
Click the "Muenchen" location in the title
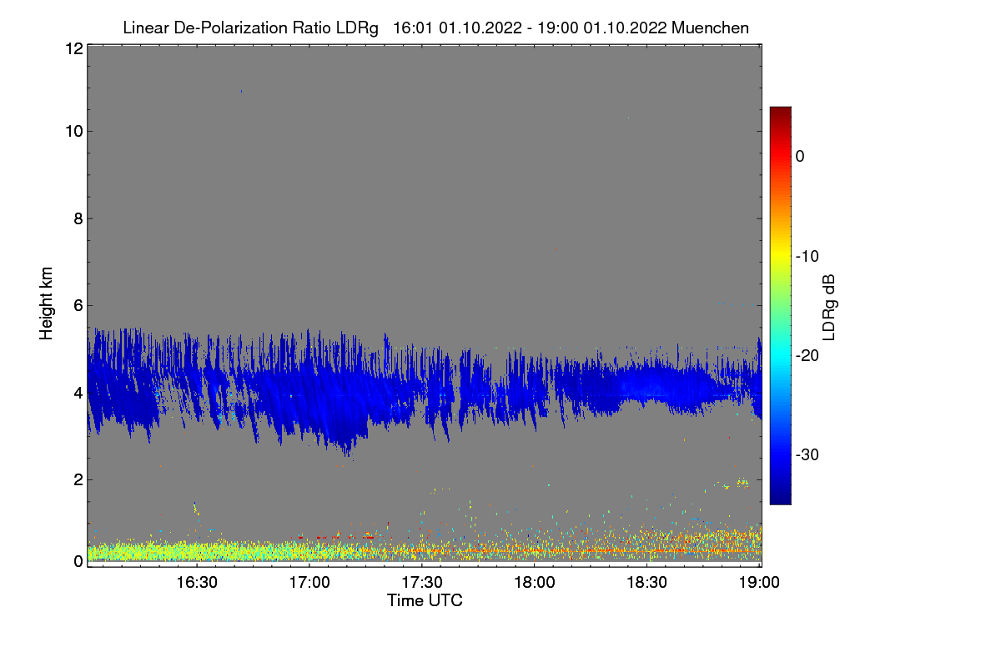[x=710, y=28]
